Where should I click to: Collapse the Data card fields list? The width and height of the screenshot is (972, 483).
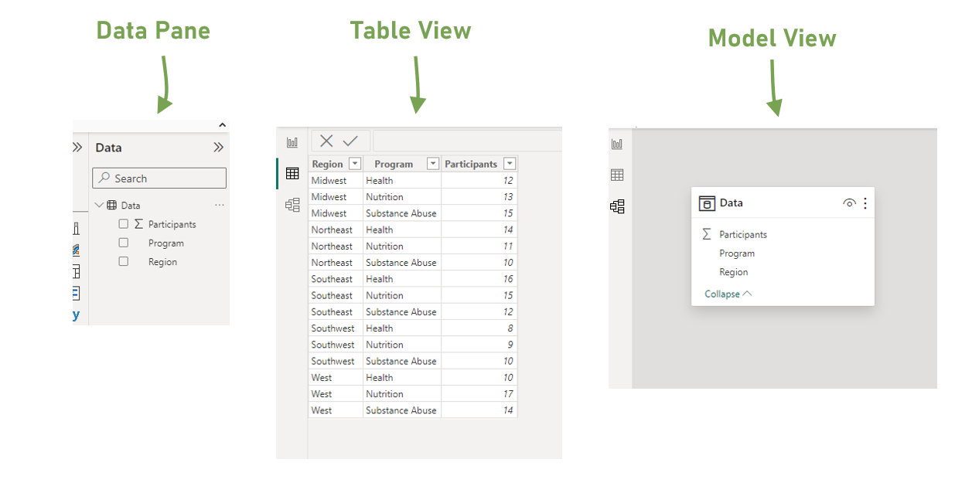725,294
